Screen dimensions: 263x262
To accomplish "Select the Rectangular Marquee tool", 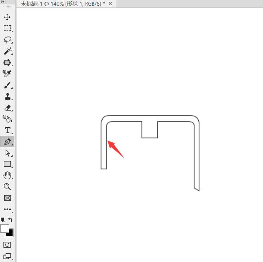I will (x=7, y=28).
